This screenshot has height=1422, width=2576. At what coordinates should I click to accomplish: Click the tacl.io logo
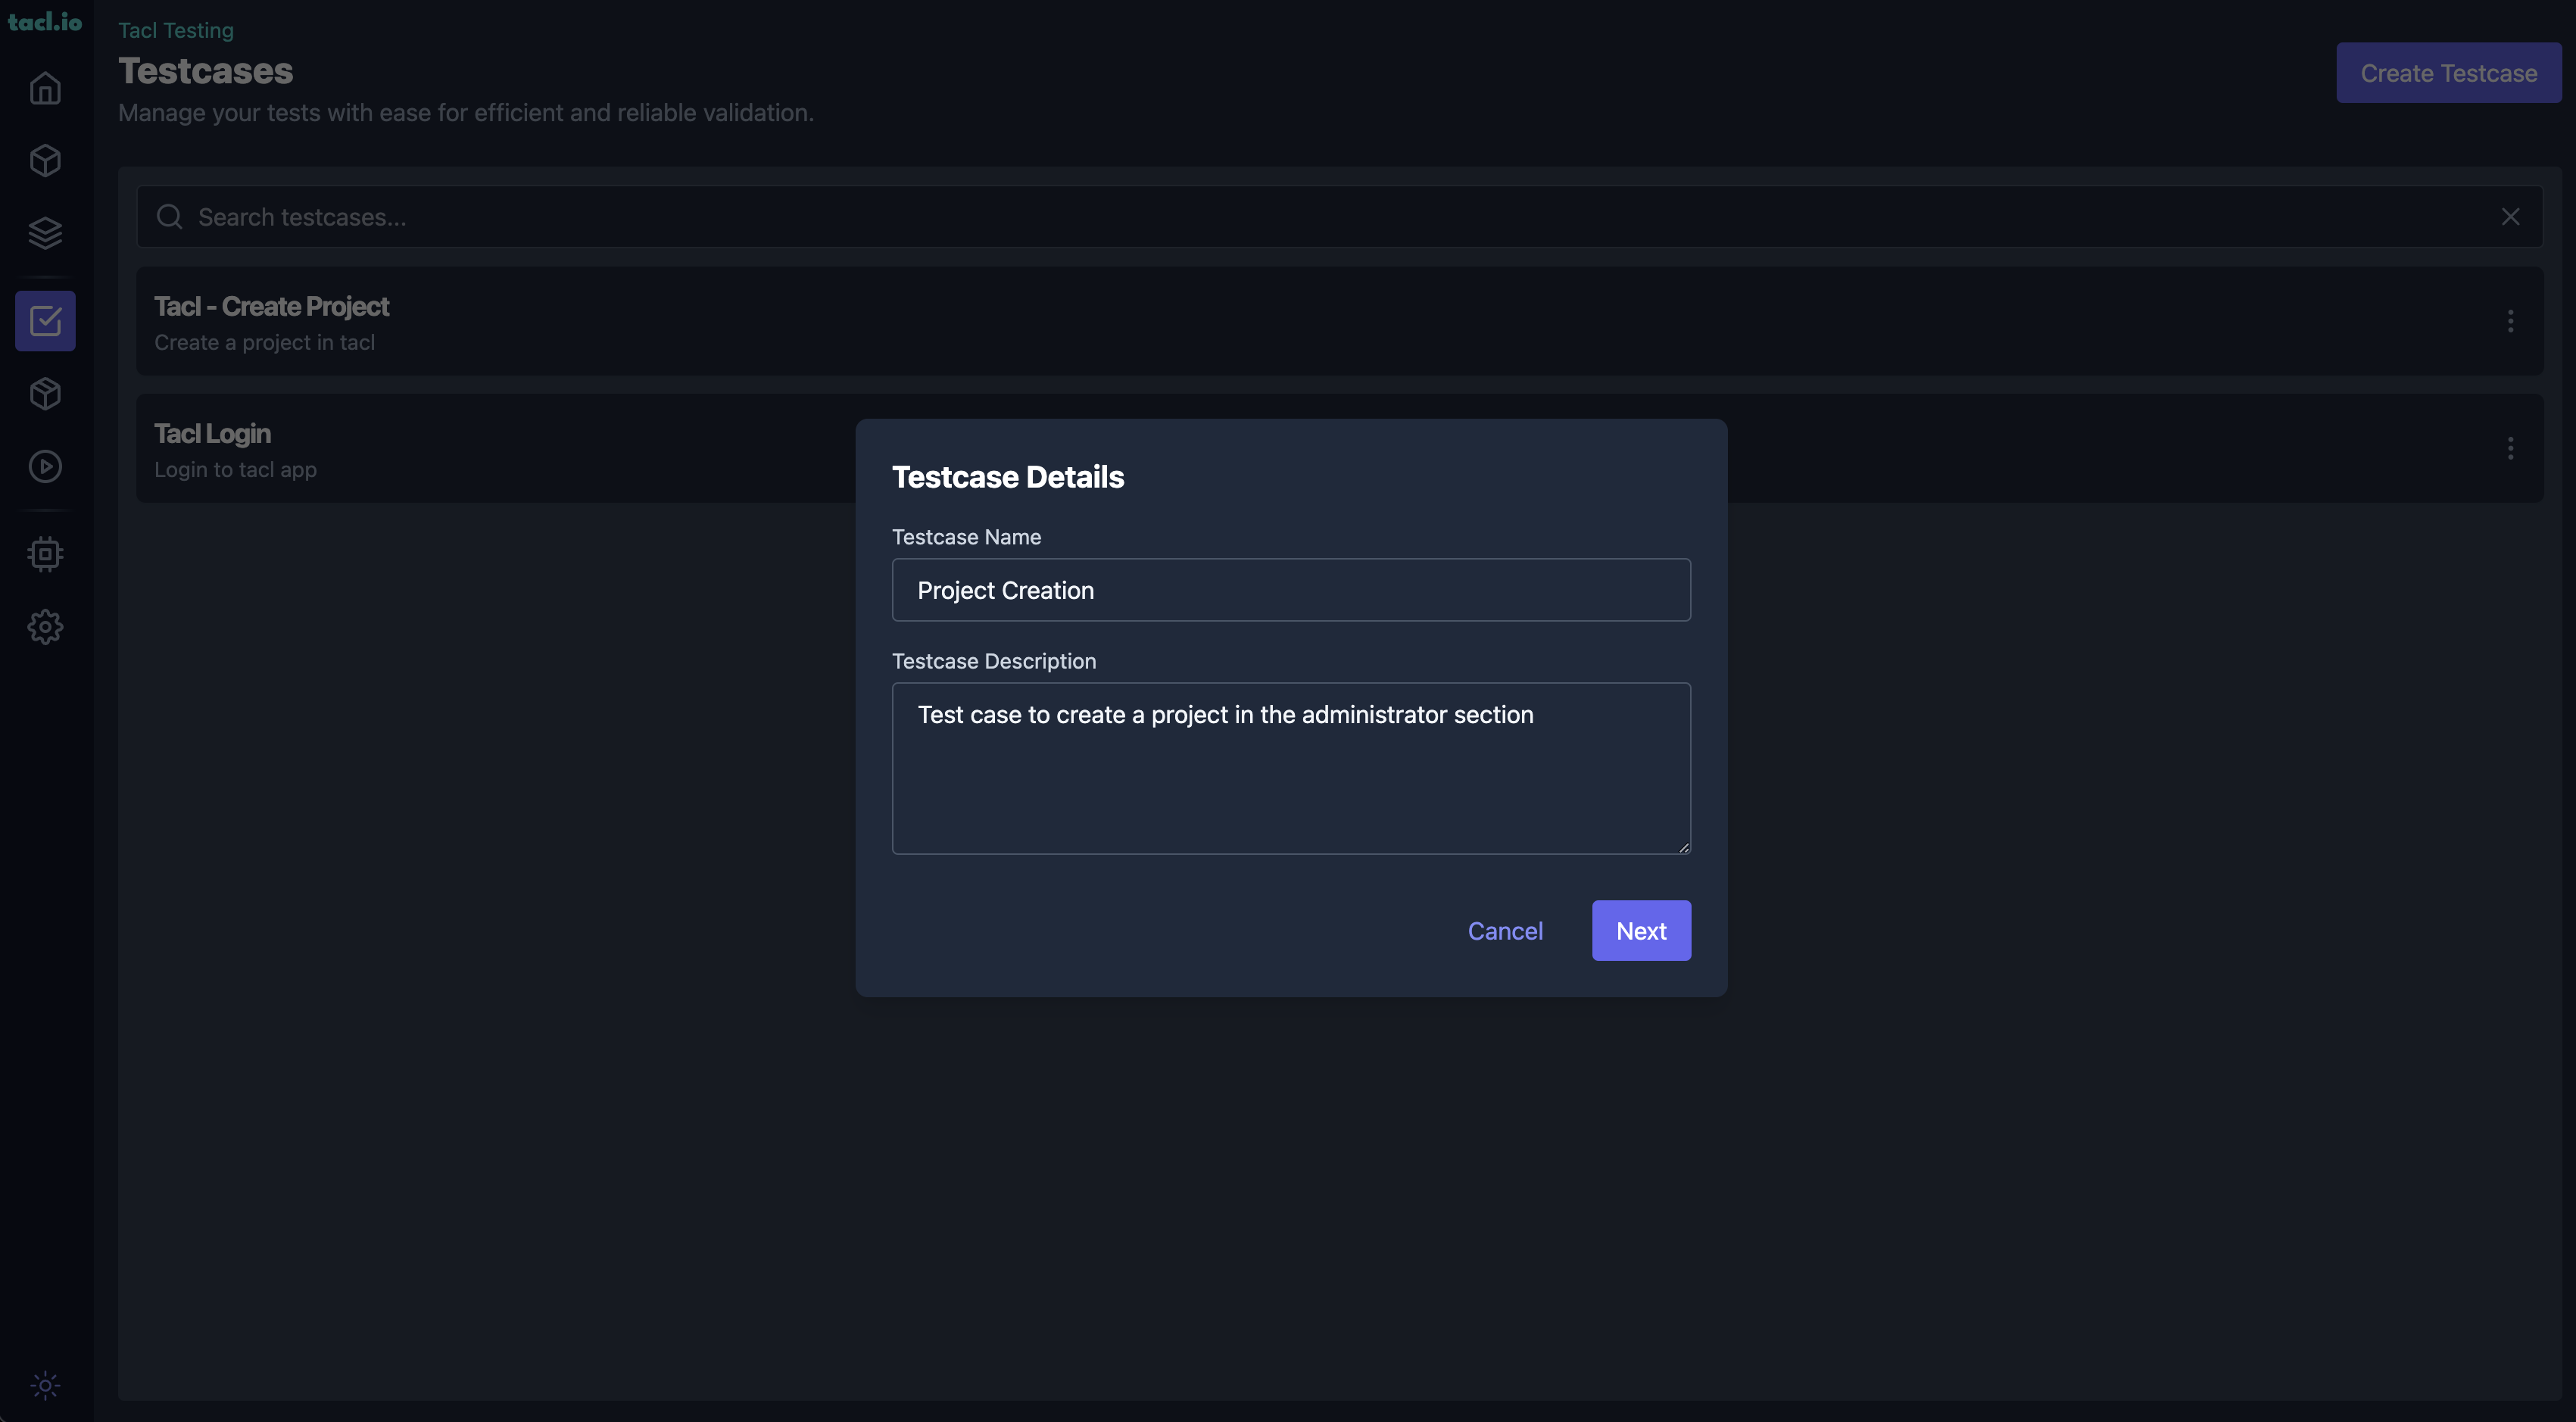click(x=45, y=21)
